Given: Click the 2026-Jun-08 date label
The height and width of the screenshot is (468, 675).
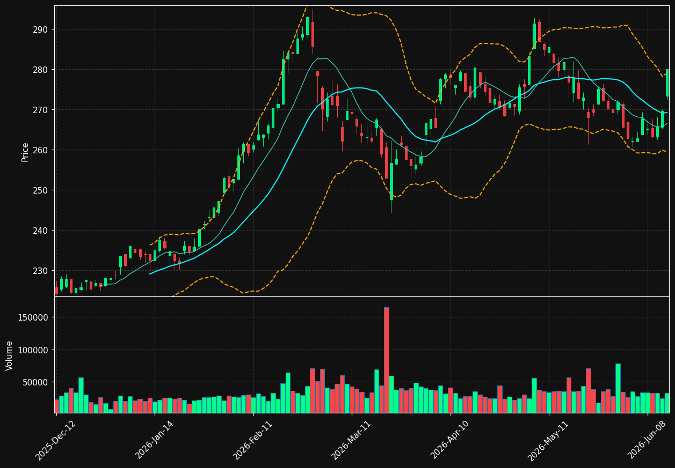Looking at the screenshot, I should [648, 440].
